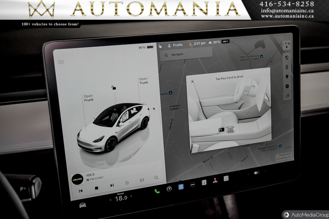
Task: Open the owner's manual icon
Action: pyautogui.click(x=204, y=182)
